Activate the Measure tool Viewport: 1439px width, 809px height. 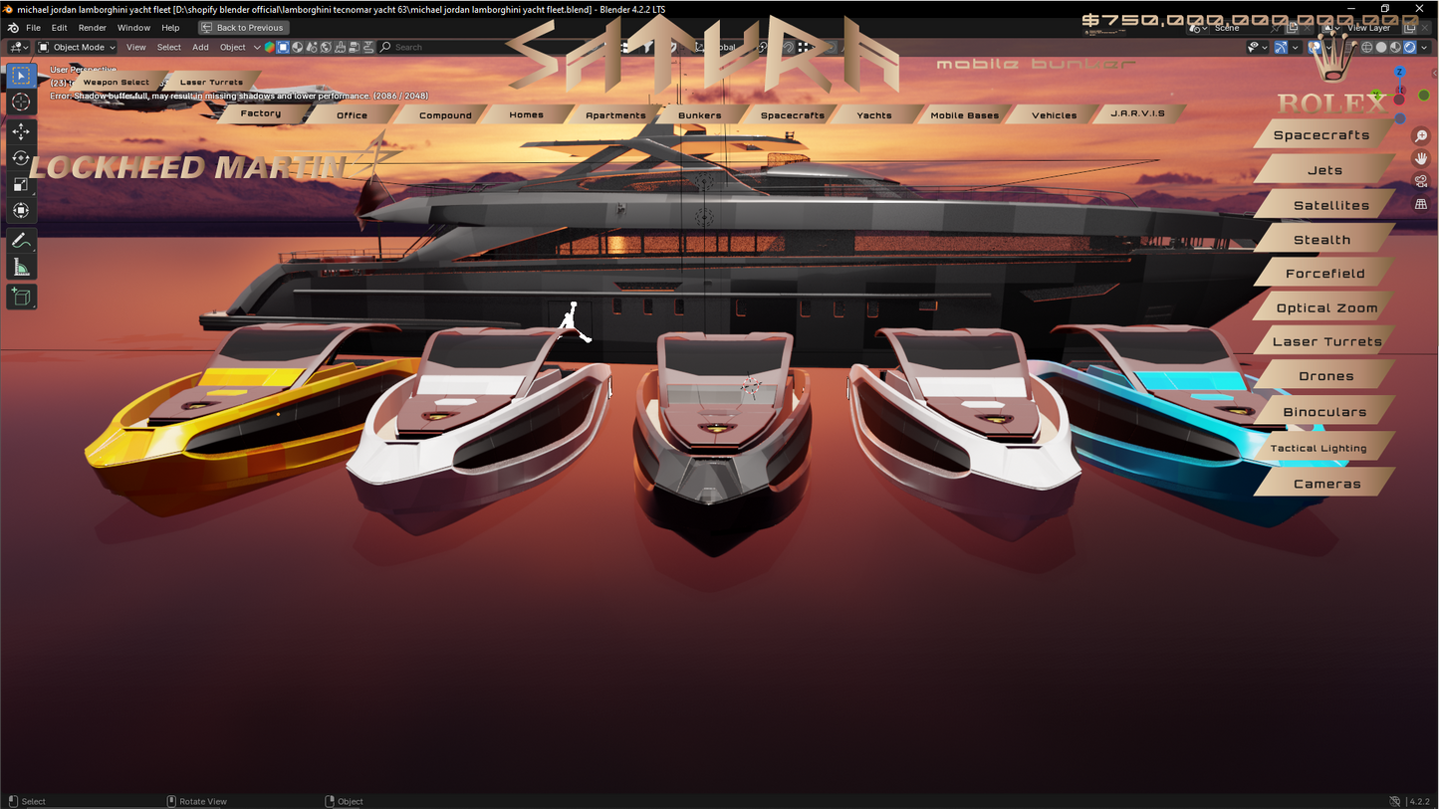coord(21,266)
